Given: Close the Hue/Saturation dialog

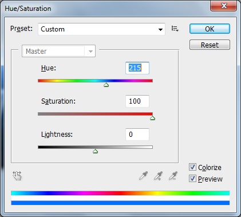Looking at the screenshot, I should pyautogui.click(x=224, y=6).
